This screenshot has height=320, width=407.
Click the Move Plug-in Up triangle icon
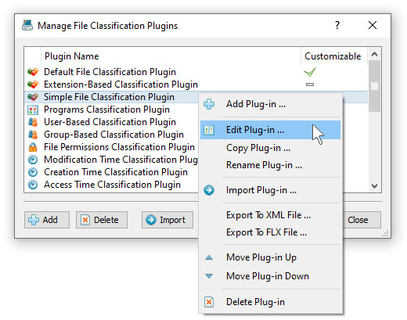click(209, 257)
